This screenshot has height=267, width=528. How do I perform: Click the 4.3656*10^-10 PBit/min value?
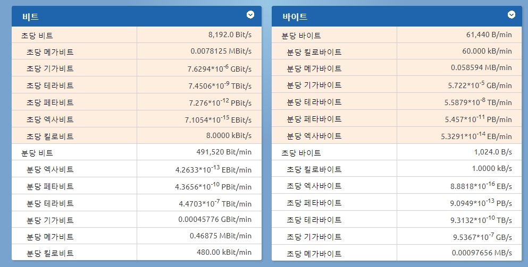click(214, 186)
